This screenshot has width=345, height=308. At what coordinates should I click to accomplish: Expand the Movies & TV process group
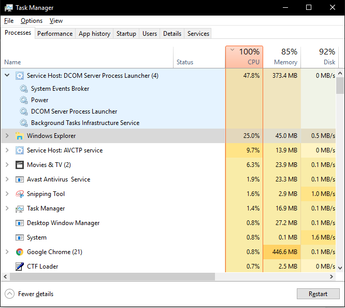7,165
